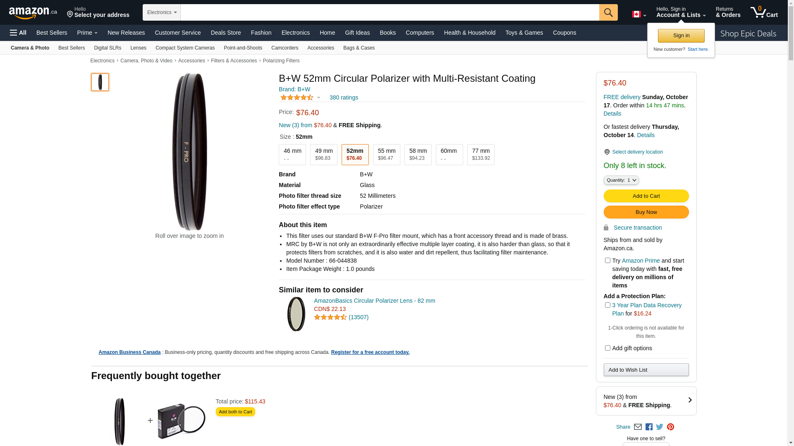Share via Facebook icon
The image size is (794, 446).
pos(649,427)
